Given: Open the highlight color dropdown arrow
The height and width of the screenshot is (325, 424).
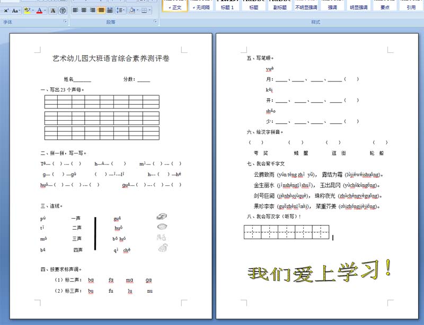Looking at the screenshot, I should pyautogui.click(x=33, y=11).
